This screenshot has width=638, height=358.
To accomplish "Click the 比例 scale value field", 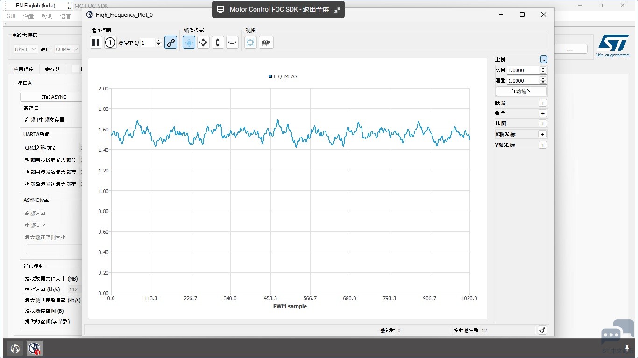I will [523, 70].
